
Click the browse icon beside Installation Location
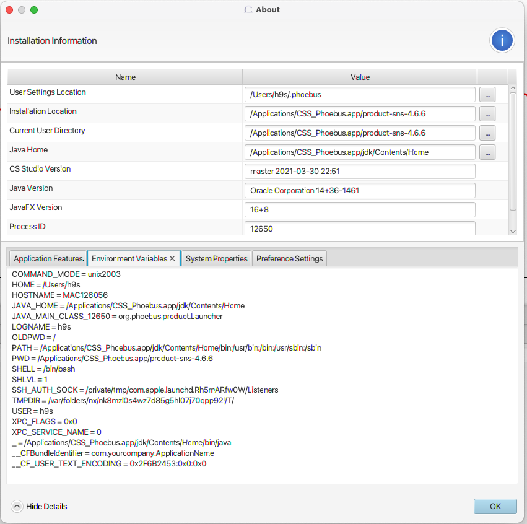tap(487, 113)
